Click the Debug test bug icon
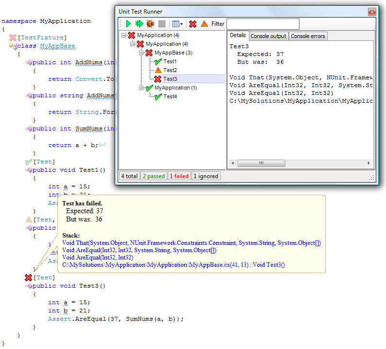This screenshot has width=386, height=349. [x=151, y=24]
